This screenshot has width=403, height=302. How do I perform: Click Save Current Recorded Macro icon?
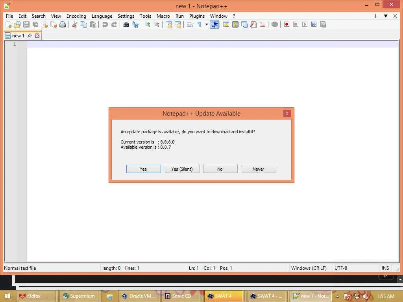(323, 25)
